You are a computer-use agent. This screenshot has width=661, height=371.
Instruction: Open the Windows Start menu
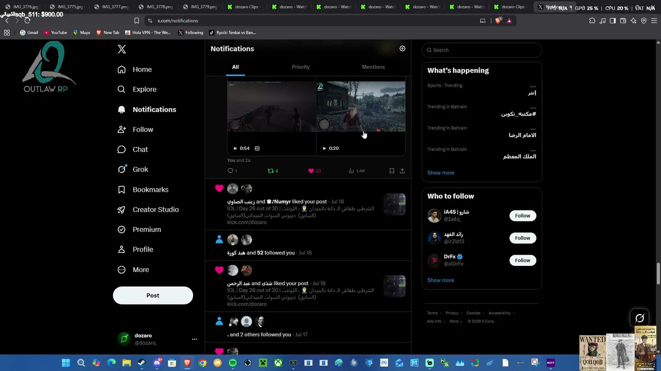[x=66, y=363]
